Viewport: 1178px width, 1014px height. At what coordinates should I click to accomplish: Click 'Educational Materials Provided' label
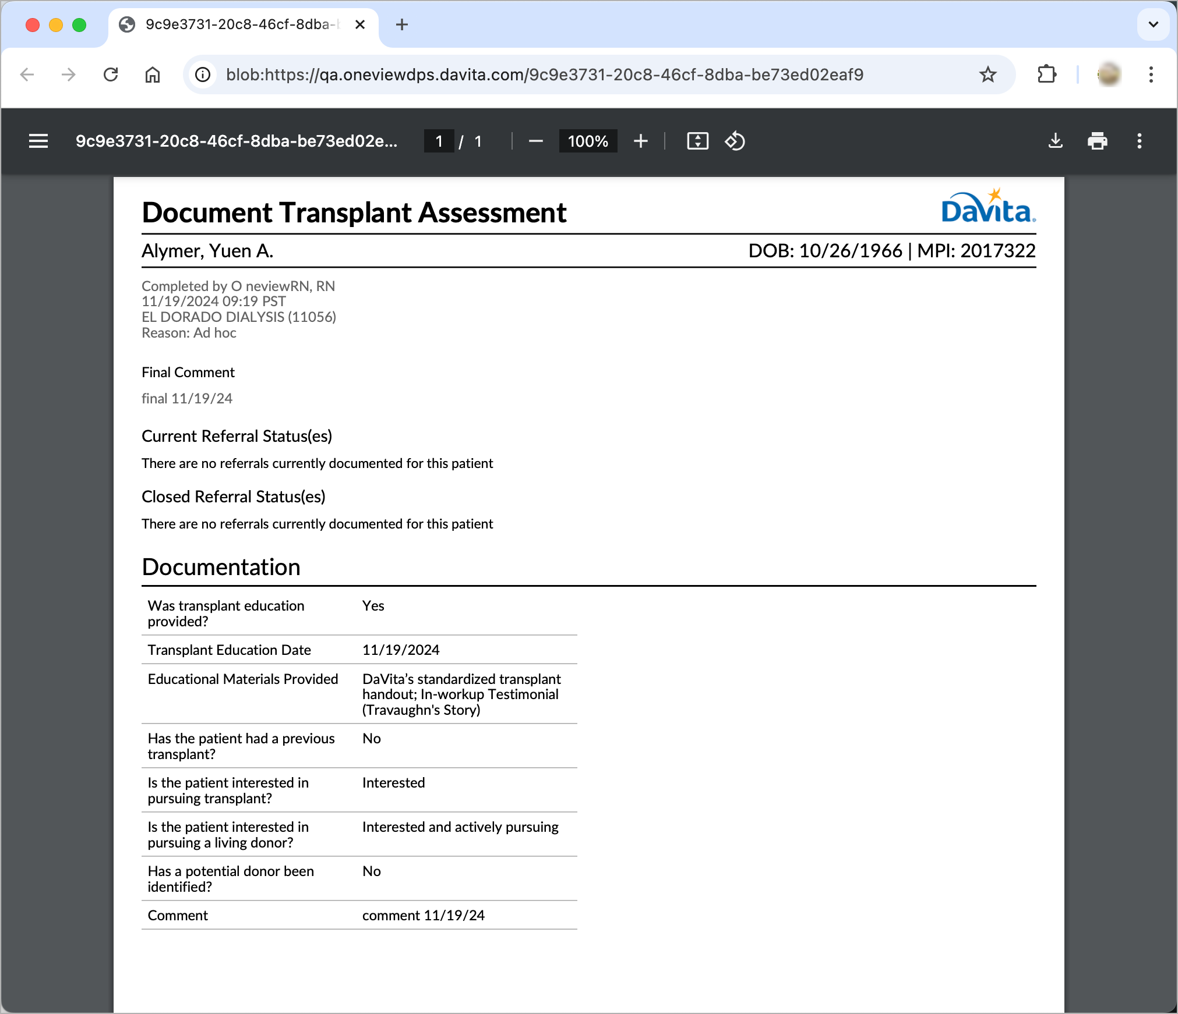243,679
